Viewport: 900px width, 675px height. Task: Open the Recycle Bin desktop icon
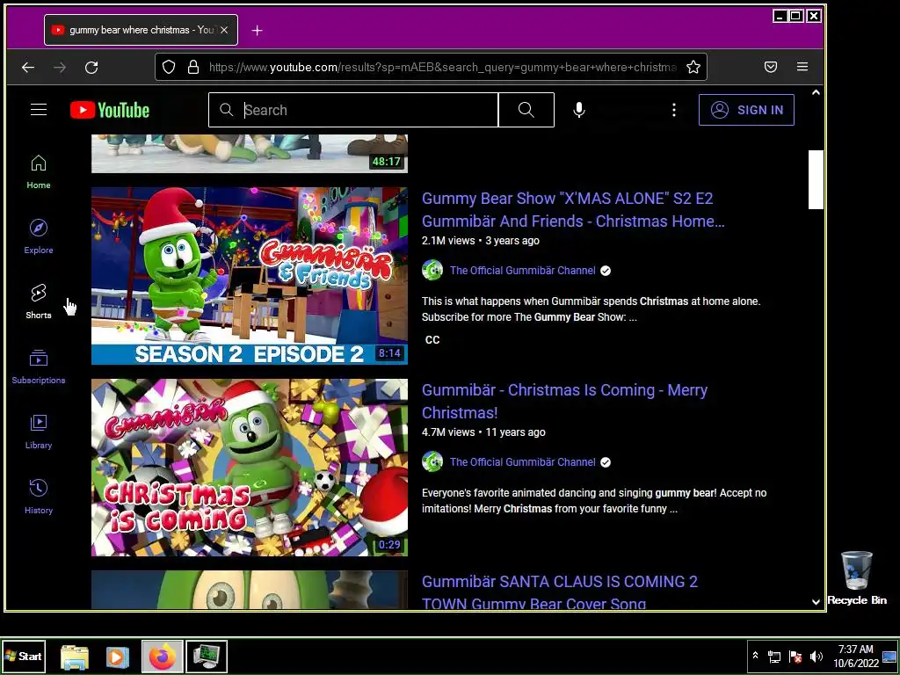856,577
